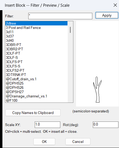Viewport: 119px width, 148px height.
Task: Select the @Cutoff_drain_vs.1 block entry
Action: [36, 79]
